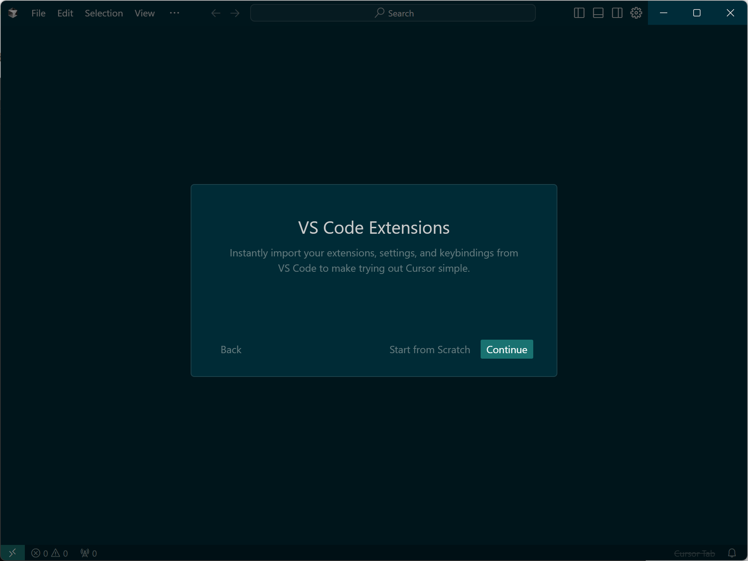Image resolution: width=748 pixels, height=561 pixels.
Task: Choose Start from Scratch
Action: tap(430, 350)
